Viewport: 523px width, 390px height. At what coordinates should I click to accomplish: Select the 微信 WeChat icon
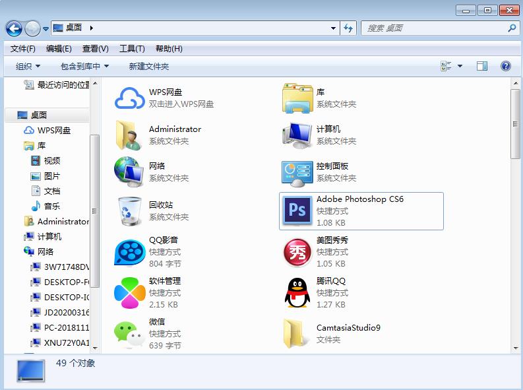click(x=129, y=335)
